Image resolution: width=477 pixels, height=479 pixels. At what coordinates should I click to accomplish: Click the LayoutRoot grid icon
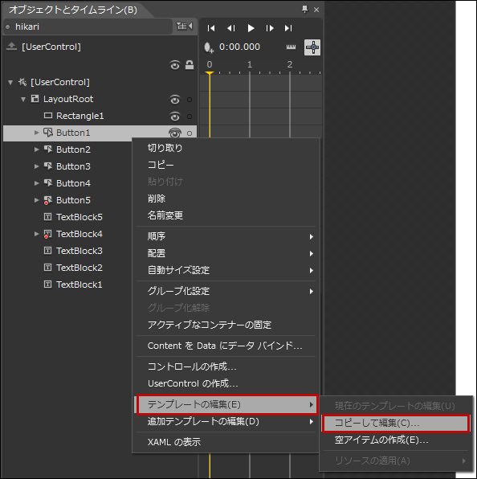coord(35,99)
